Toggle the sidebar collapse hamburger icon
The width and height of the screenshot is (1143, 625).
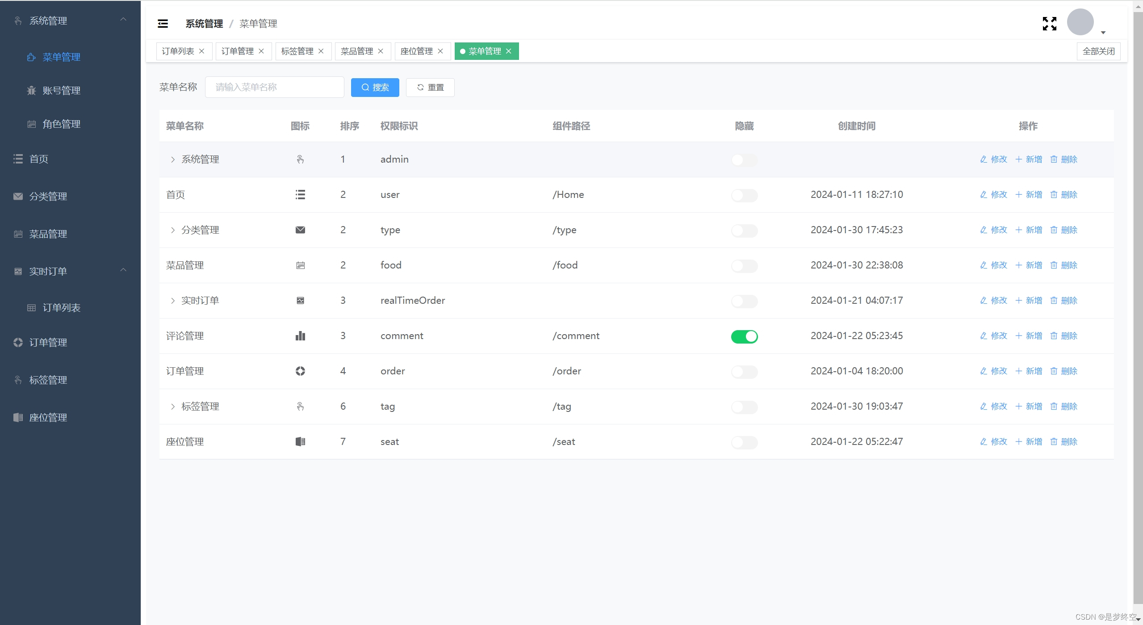pyautogui.click(x=163, y=24)
